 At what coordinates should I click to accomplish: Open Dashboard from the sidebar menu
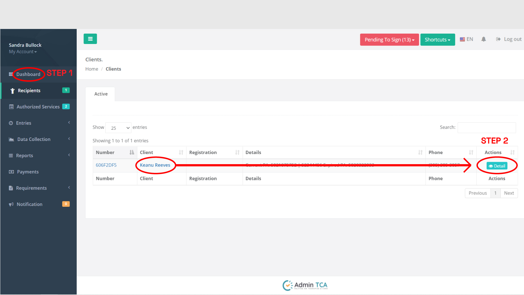click(28, 74)
